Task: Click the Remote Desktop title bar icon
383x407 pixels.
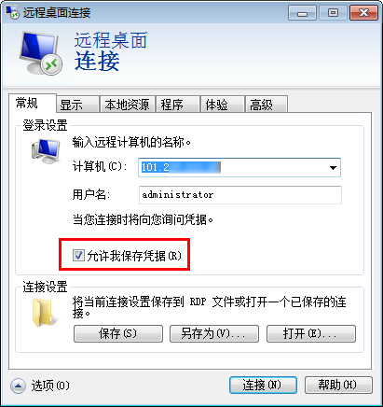Action: (x=12, y=12)
